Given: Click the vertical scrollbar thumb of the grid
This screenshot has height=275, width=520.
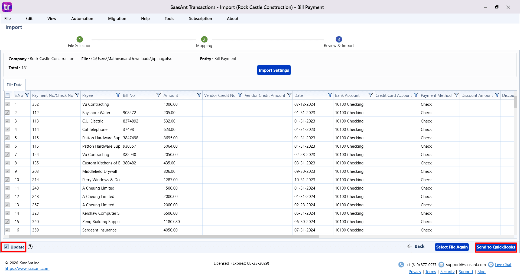Looking at the screenshot, I should pos(515,102).
